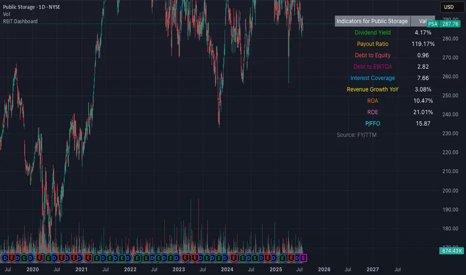Click the 2023 label on the time axis
Screen dimensions: 466x275
[x=178, y=269]
